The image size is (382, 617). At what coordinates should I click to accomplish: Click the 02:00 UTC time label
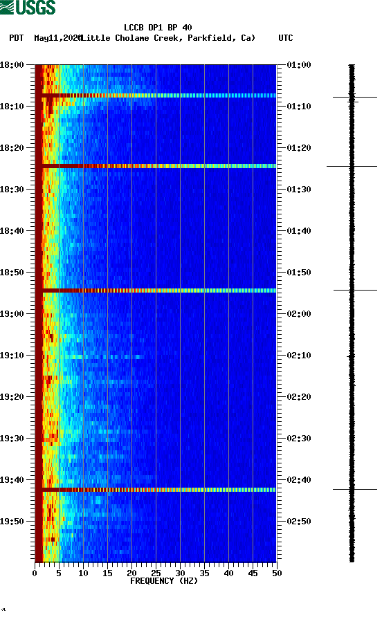299,314
